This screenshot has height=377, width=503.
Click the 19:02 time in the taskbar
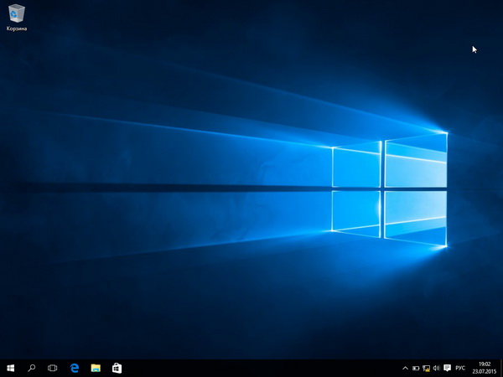[x=484, y=364]
